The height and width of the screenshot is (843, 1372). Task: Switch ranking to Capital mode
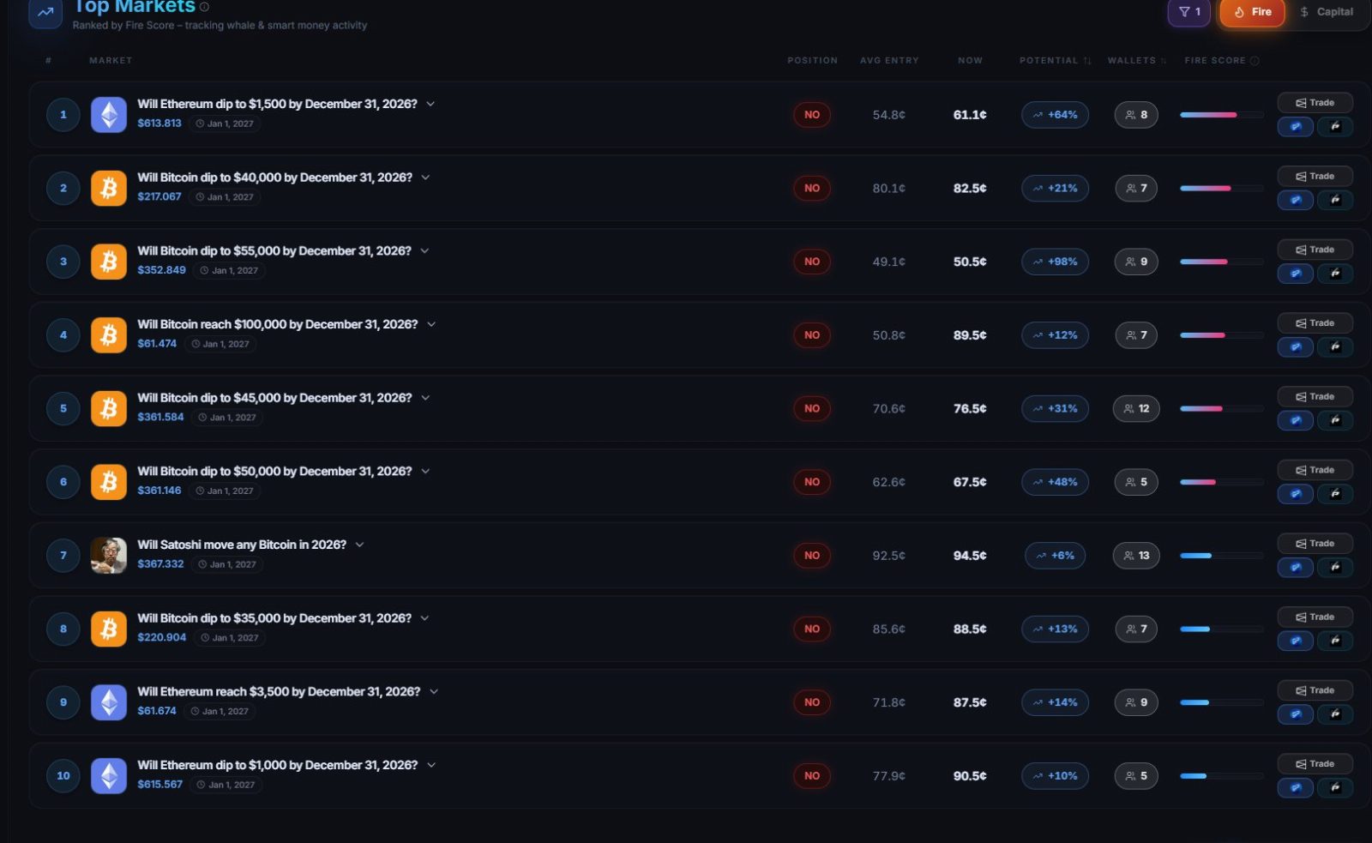pos(1327,12)
